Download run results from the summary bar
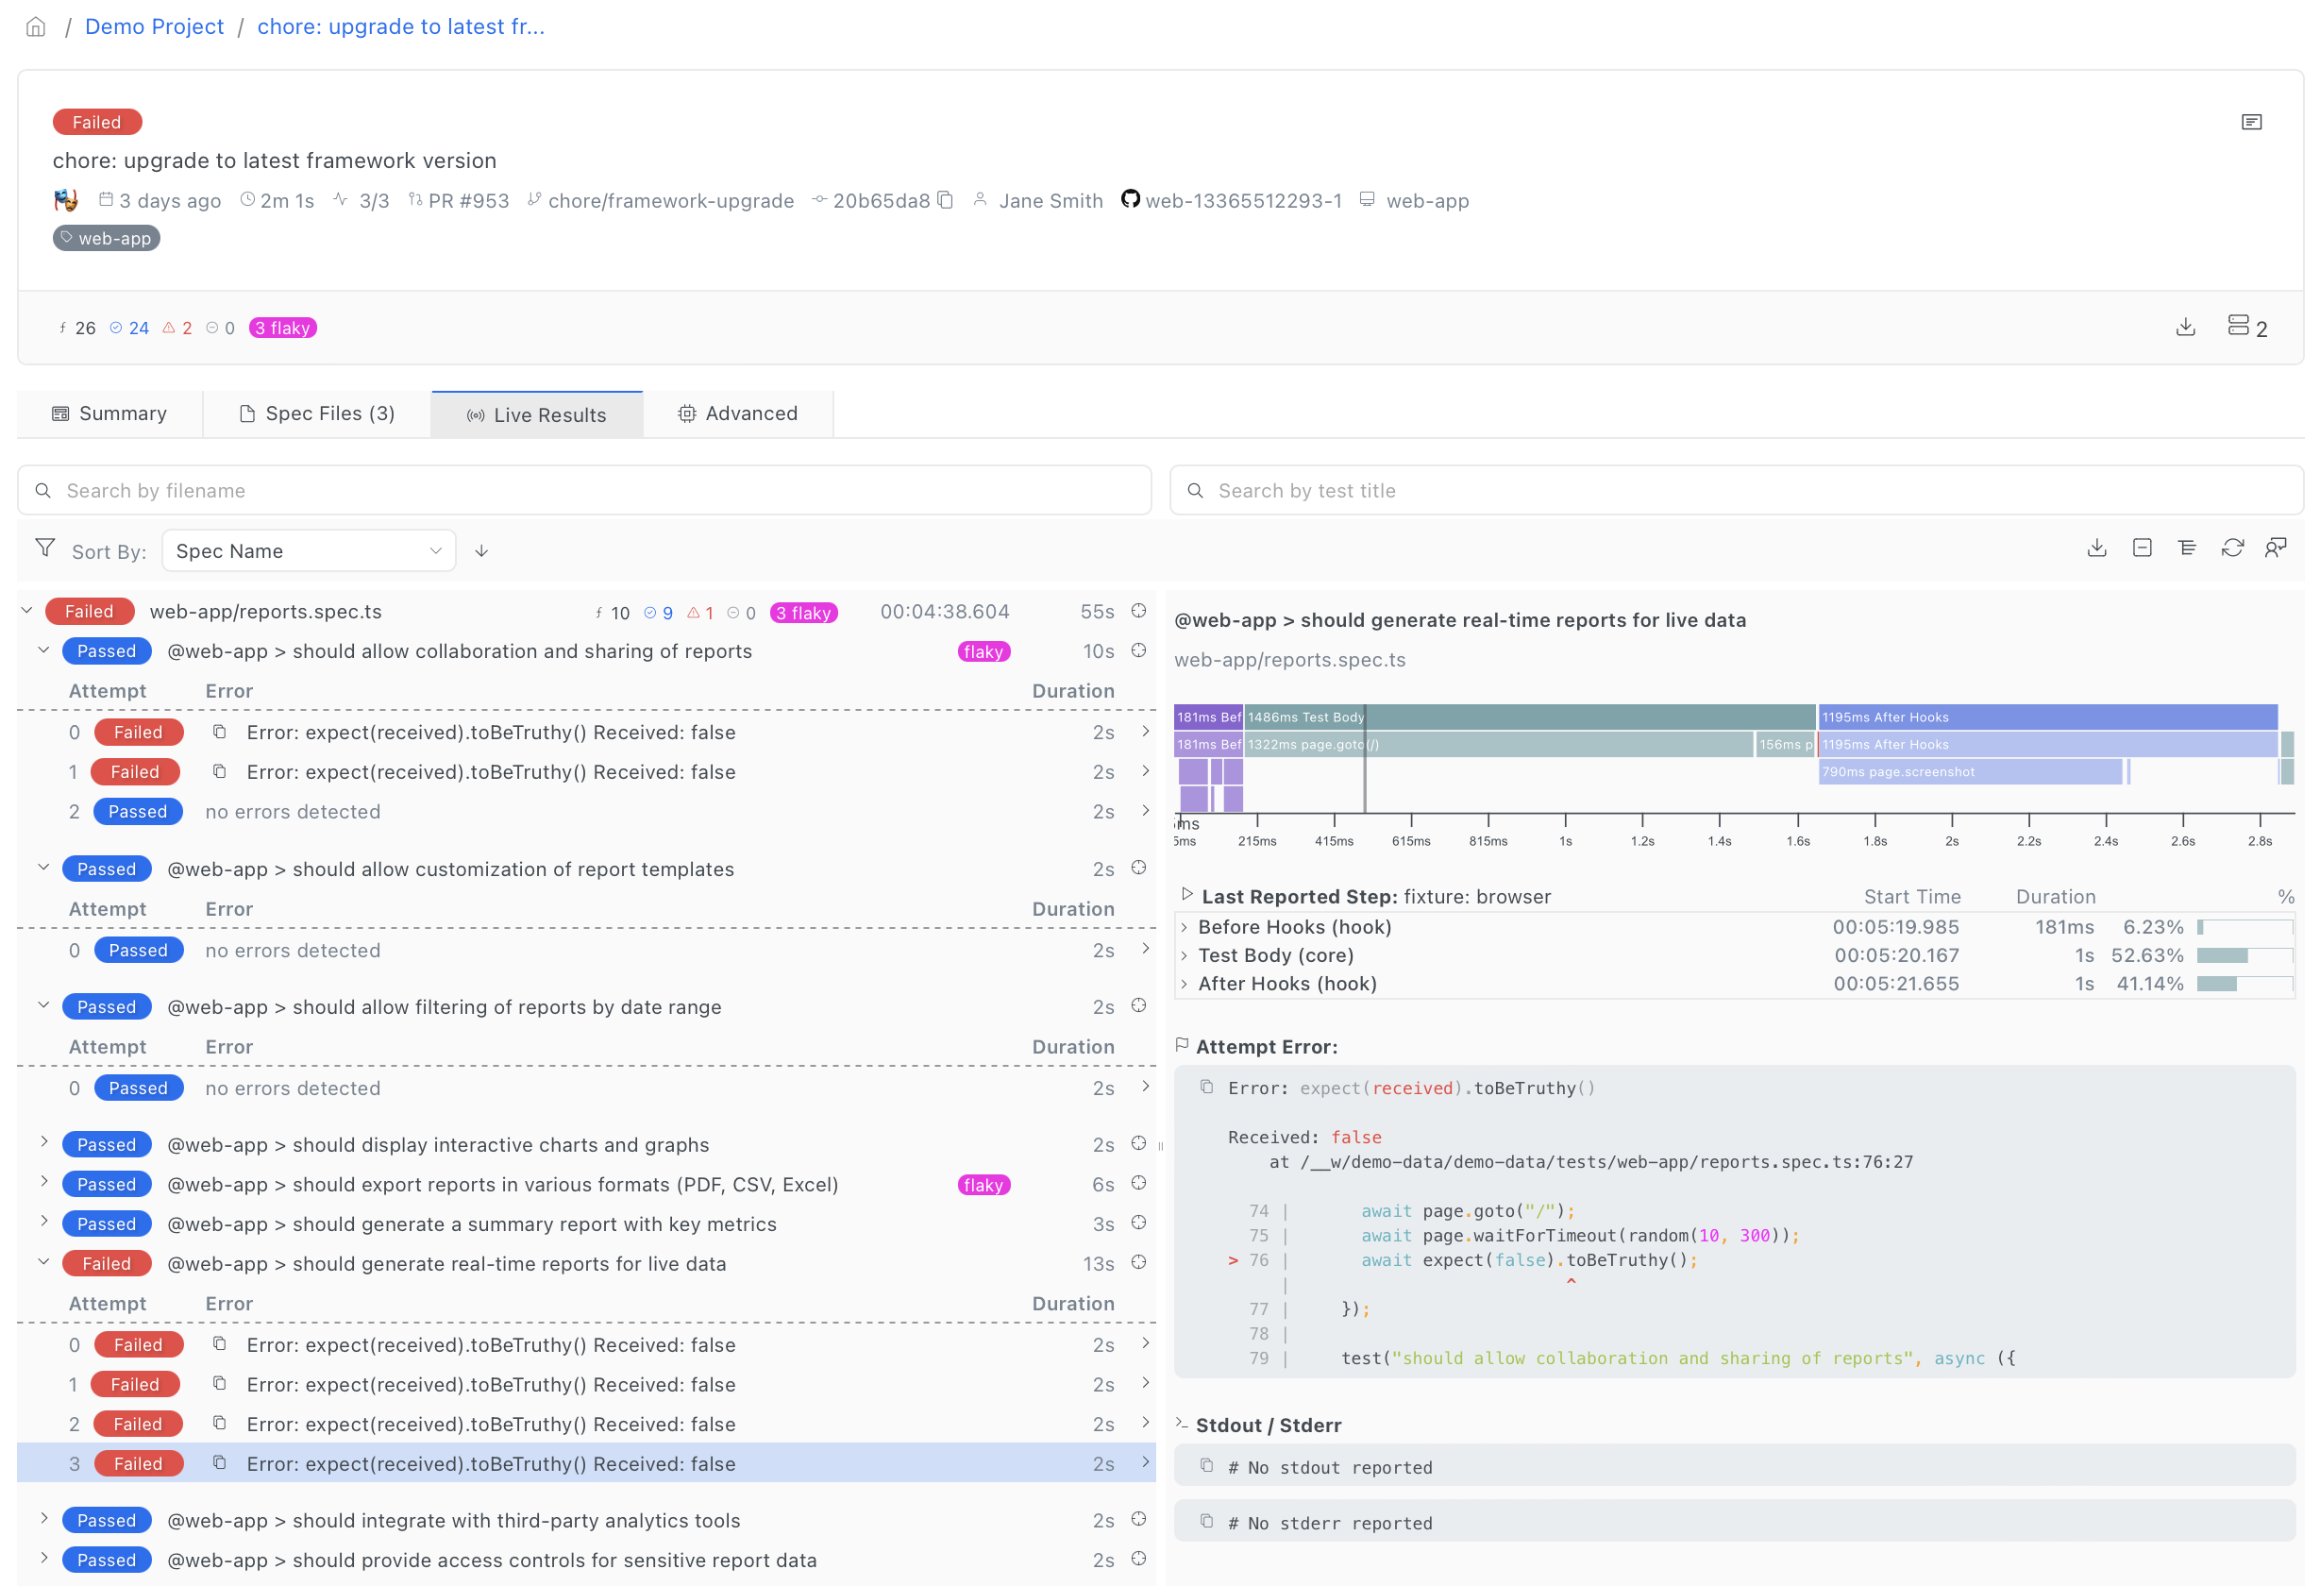The width and height of the screenshot is (2320, 1586). click(x=2185, y=327)
